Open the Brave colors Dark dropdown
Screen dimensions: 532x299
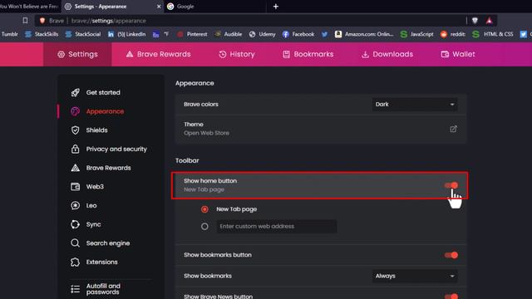point(415,104)
